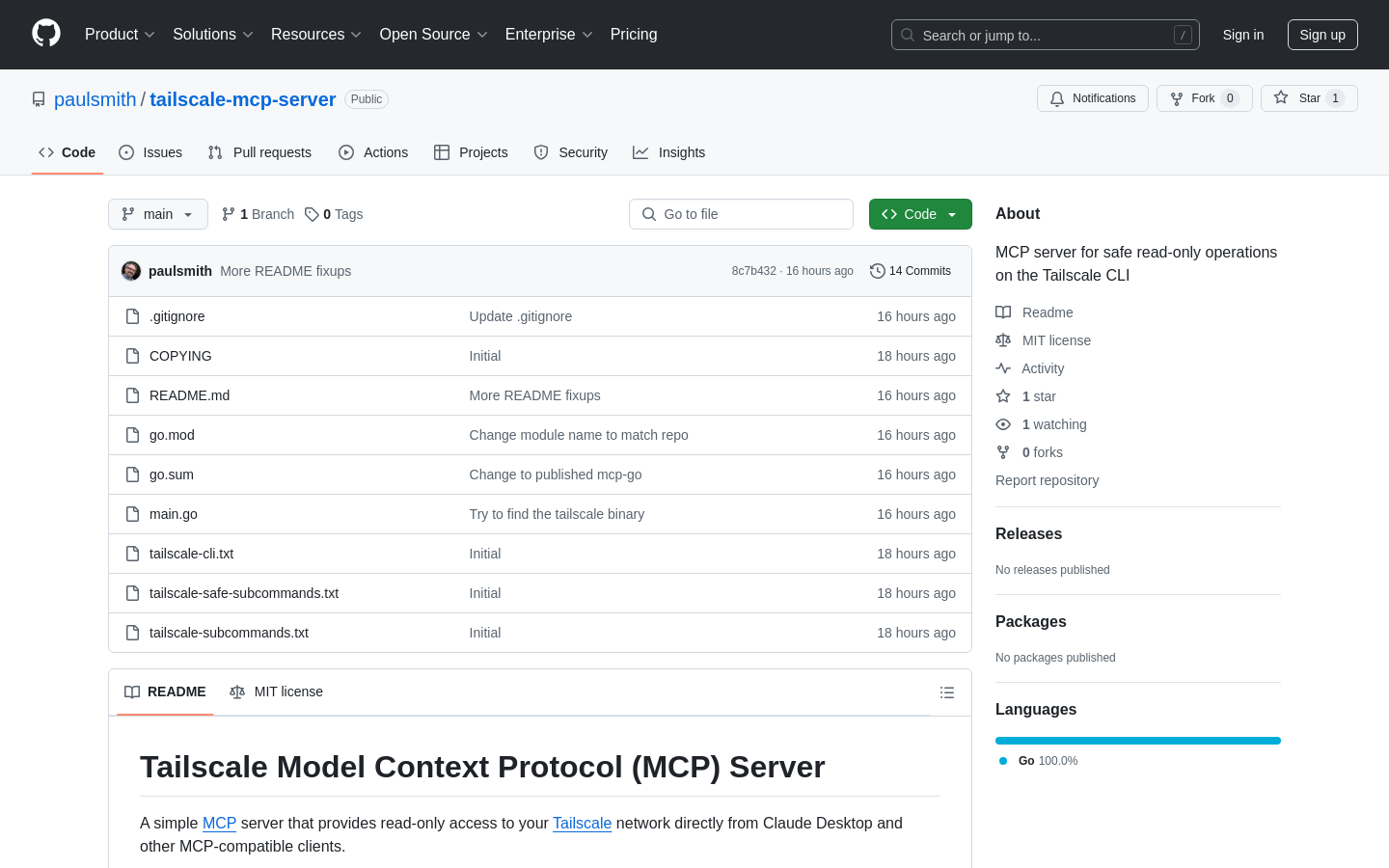This screenshot has width=1389, height=868.
Task: Open the Notifications bell button
Action: pos(1092,98)
